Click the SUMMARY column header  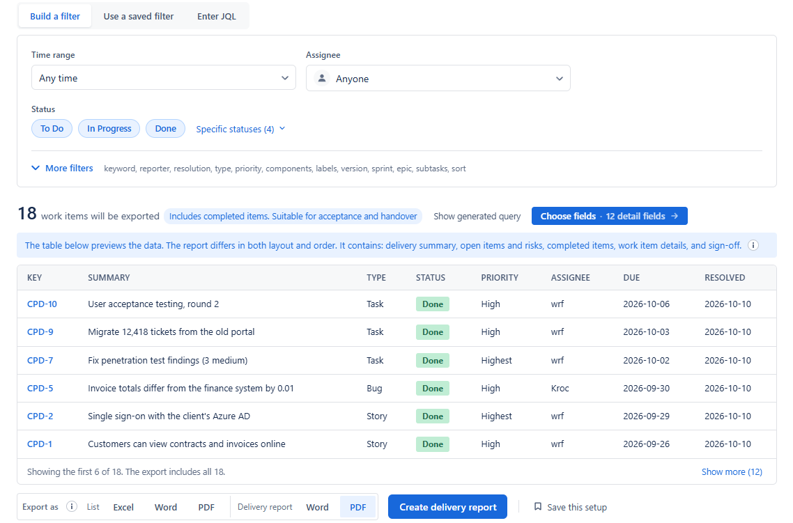coord(109,277)
